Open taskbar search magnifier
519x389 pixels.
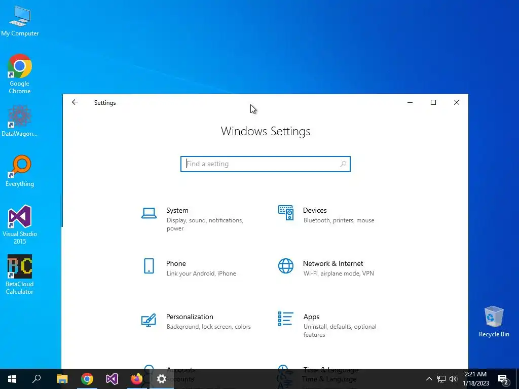[x=36, y=379]
